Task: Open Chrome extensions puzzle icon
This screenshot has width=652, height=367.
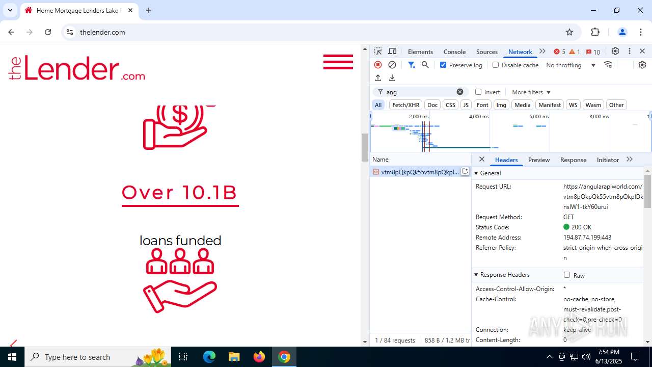Action: [x=595, y=32]
